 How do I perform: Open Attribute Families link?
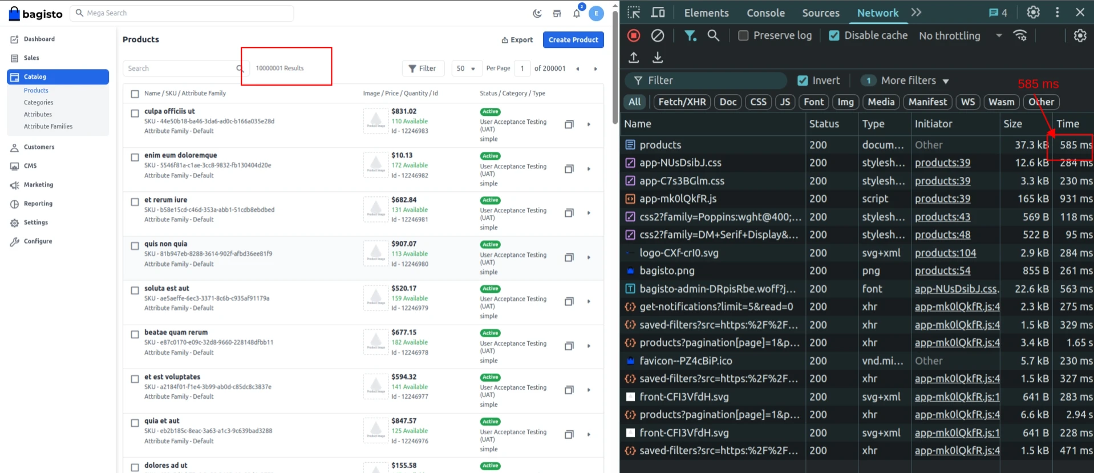click(48, 127)
